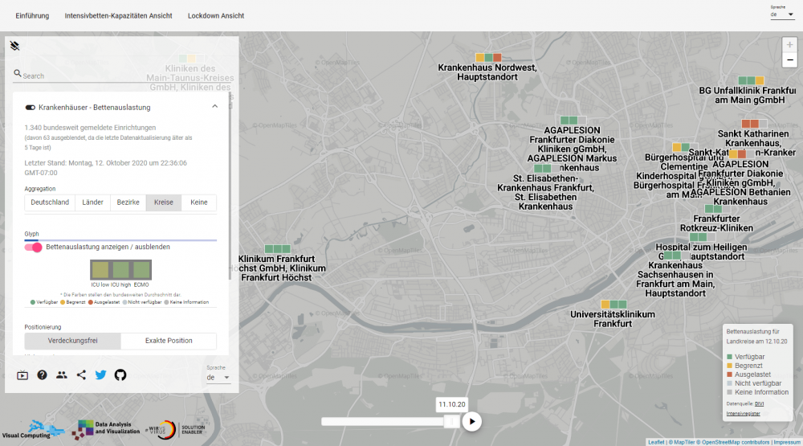Click the share icon
803x446 pixels.
81,374
